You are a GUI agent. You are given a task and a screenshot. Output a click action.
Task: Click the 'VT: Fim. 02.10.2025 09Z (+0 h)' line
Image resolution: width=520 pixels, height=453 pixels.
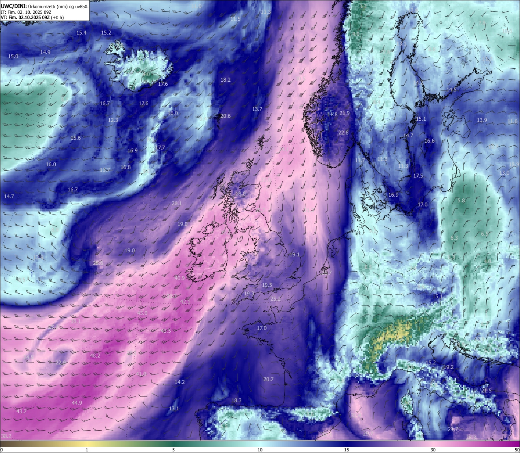(32, 17)
